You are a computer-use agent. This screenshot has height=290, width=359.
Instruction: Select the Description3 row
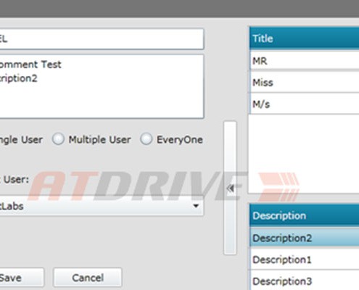click(305, 281)
